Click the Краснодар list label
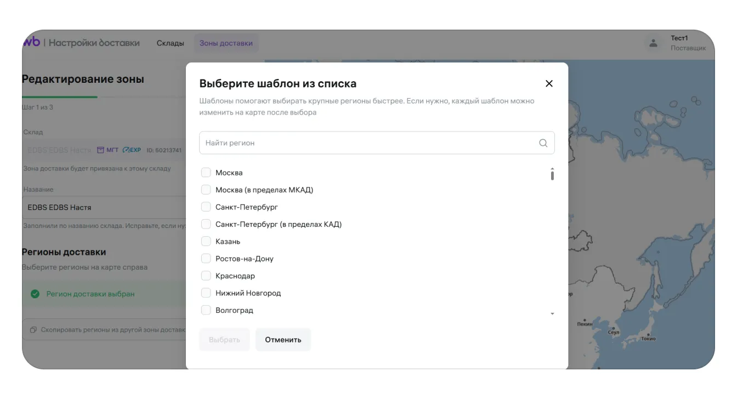Image resolution: width=737 pixels, height=399 pixels. tap(235, 276)
